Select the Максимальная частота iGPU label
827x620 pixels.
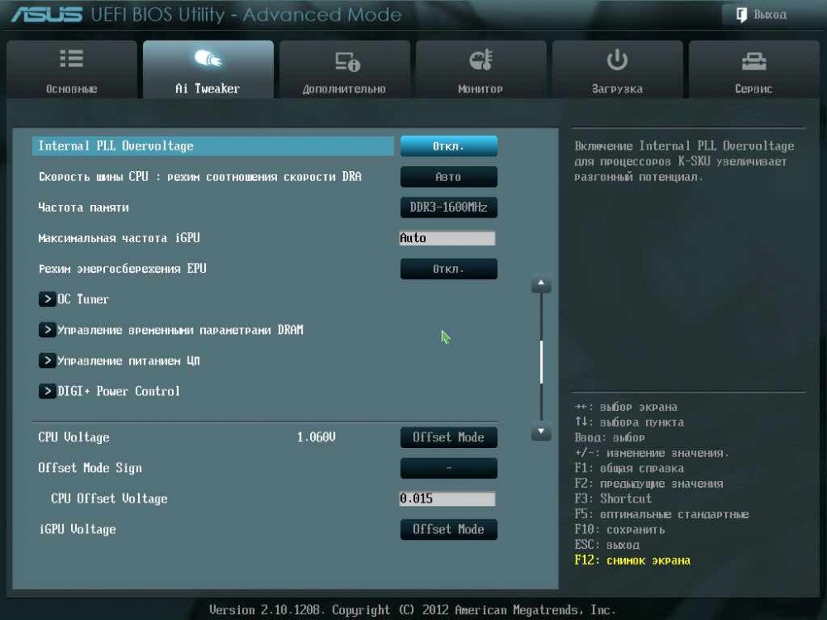click(x=119, y=238)
